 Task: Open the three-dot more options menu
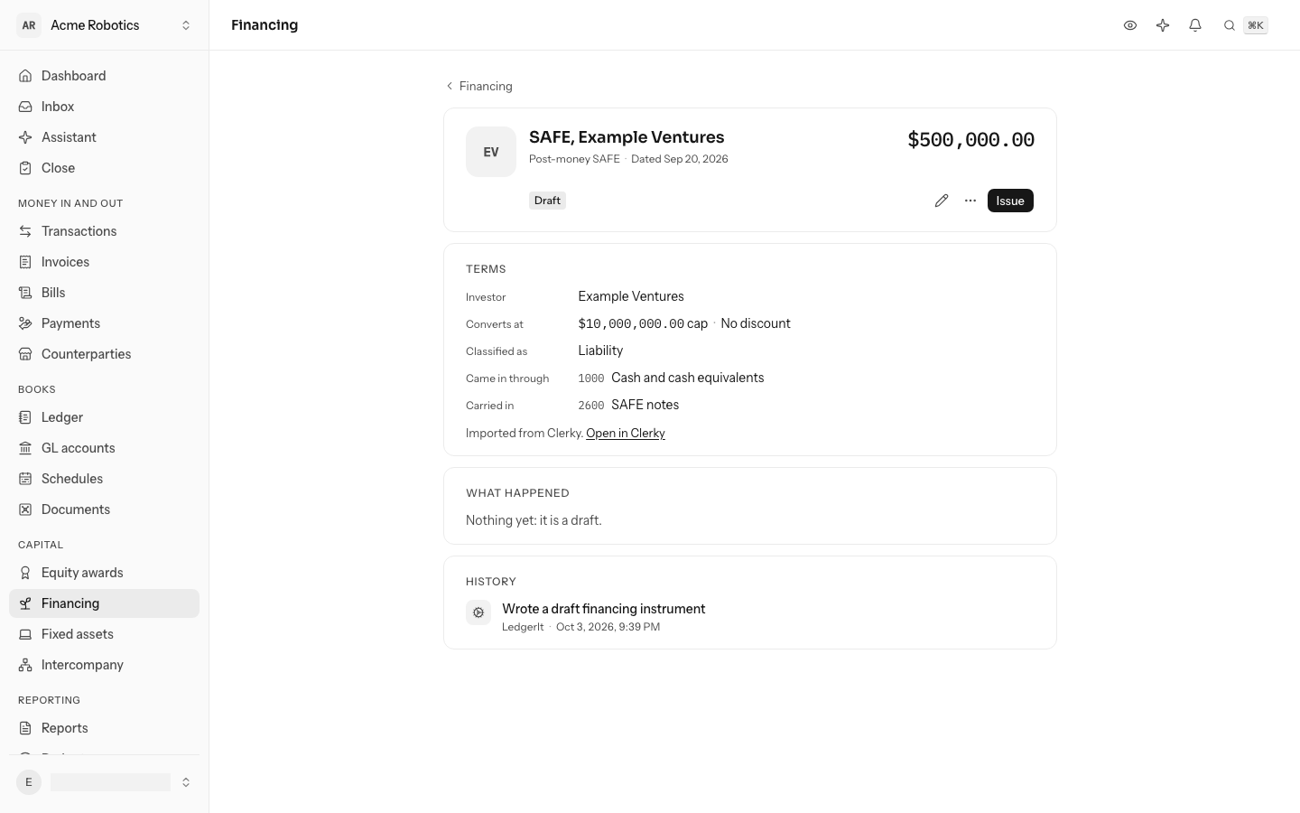(x=970, y=201)
